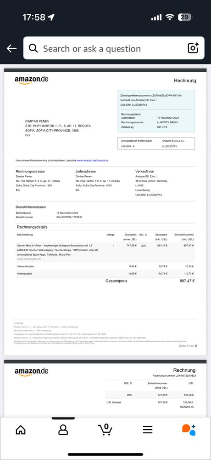The image size is (211, 460).
Task: Select the 'Versandkosten' row label
Action: [26, 266]
